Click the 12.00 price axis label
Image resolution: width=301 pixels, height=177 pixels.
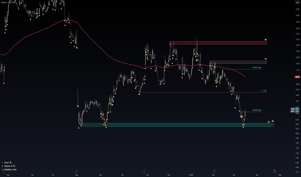(297, 57)
